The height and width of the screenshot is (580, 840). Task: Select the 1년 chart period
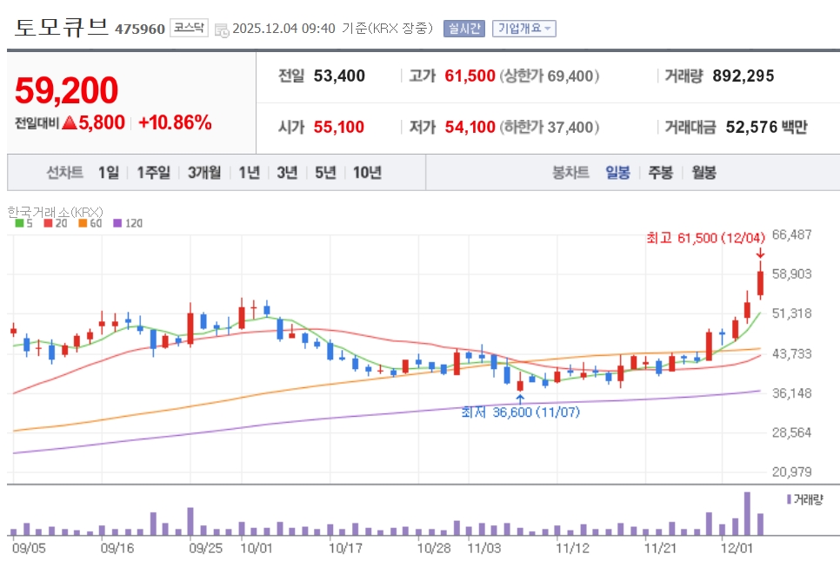[249, 172]
